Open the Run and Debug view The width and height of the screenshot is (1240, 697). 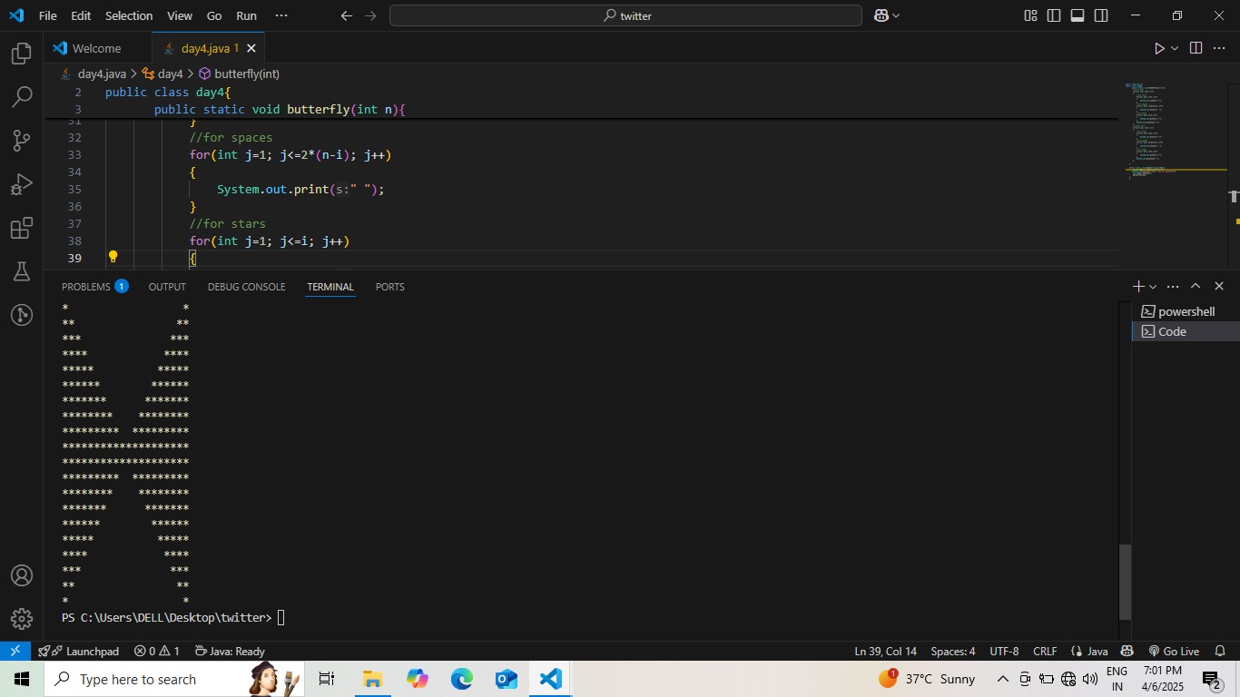22,185
